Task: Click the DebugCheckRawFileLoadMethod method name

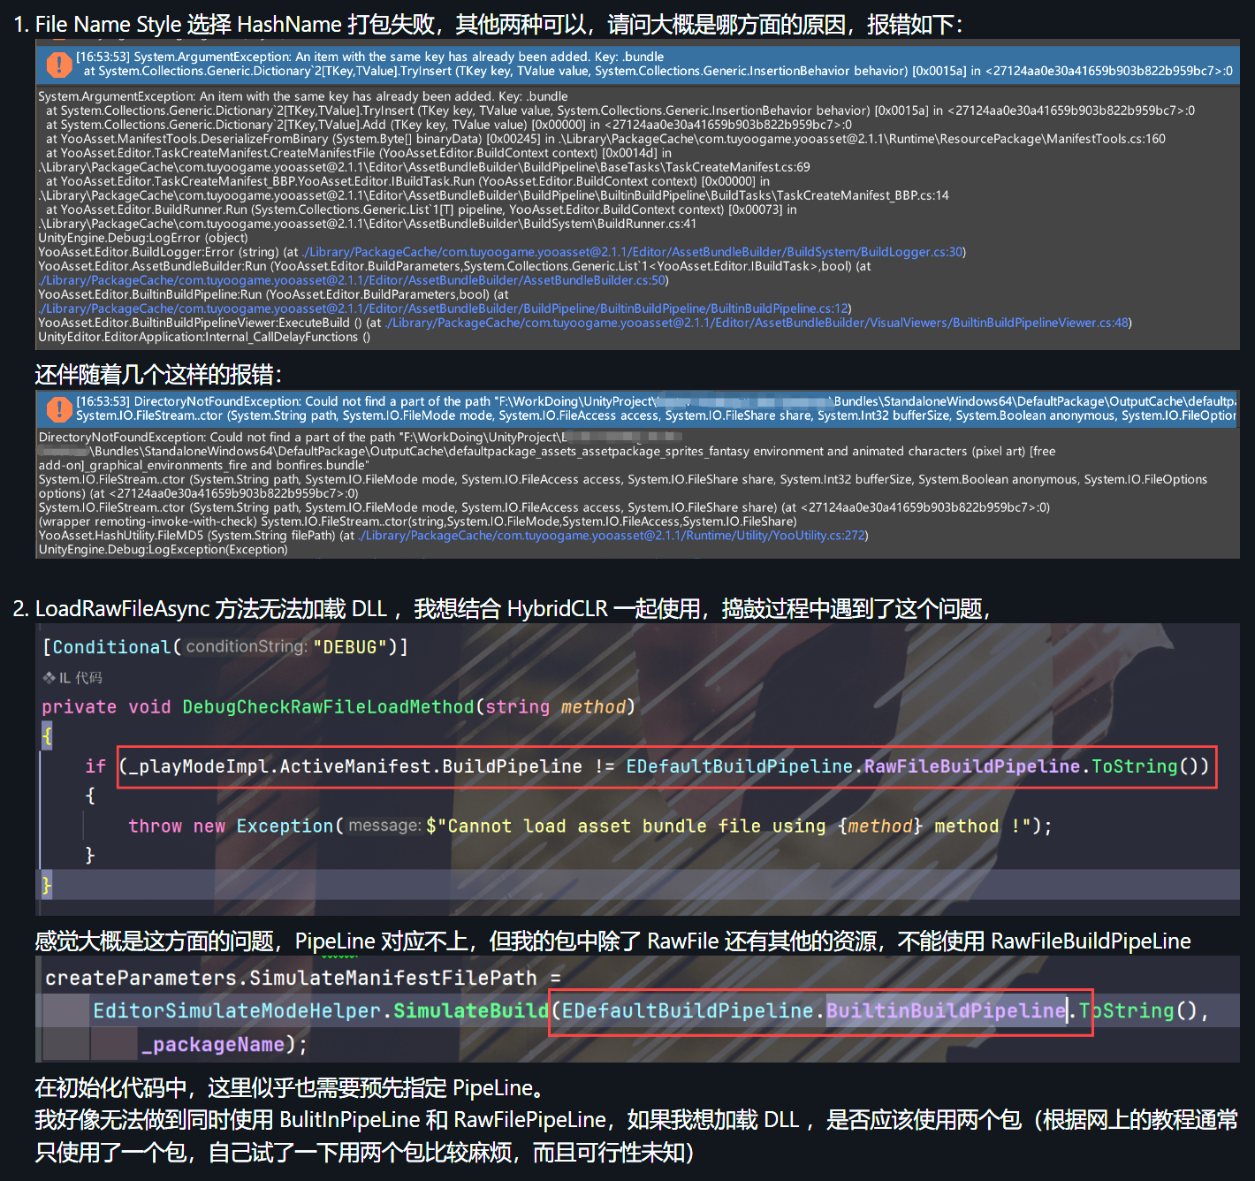Action: (x=328, y=707)
